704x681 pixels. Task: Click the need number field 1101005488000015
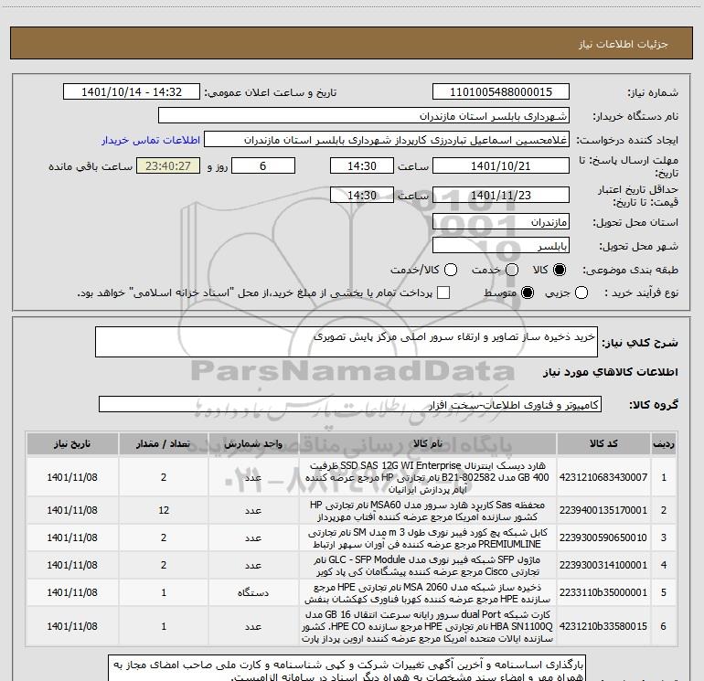[501, 92]
